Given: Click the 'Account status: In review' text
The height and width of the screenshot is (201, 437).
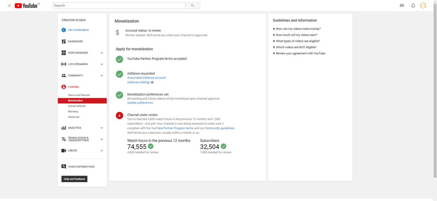Looking at the screenshot, I should [x=143, y=31].
